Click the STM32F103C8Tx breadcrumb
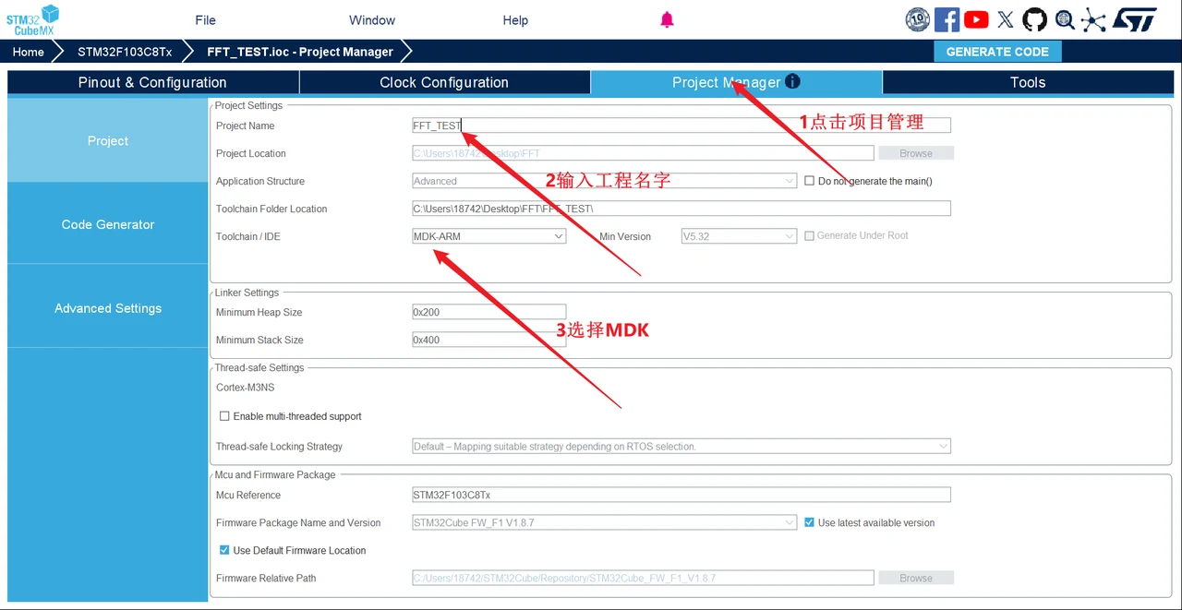 (125, 52)
